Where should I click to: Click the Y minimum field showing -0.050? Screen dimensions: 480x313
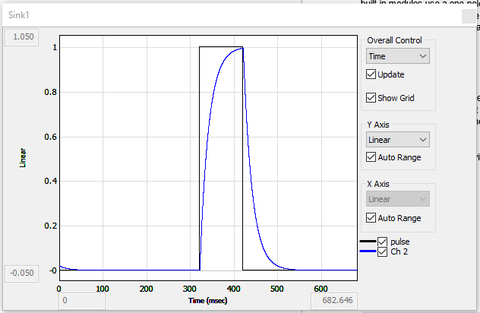(x=22, y=273)
